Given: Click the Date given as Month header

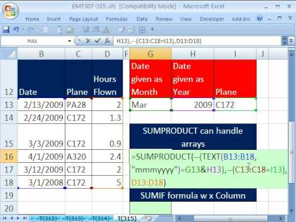Looking at the screenshot, I should point(150,79).
